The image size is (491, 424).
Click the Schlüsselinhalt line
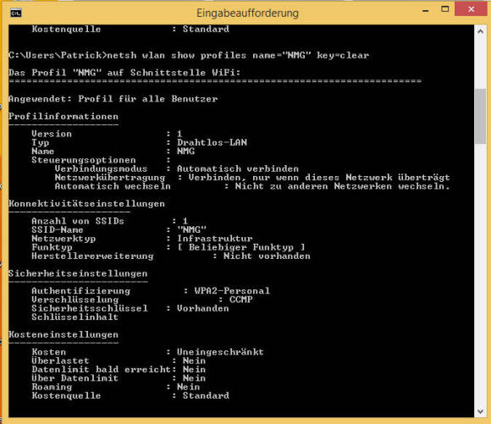coord(75,317)
